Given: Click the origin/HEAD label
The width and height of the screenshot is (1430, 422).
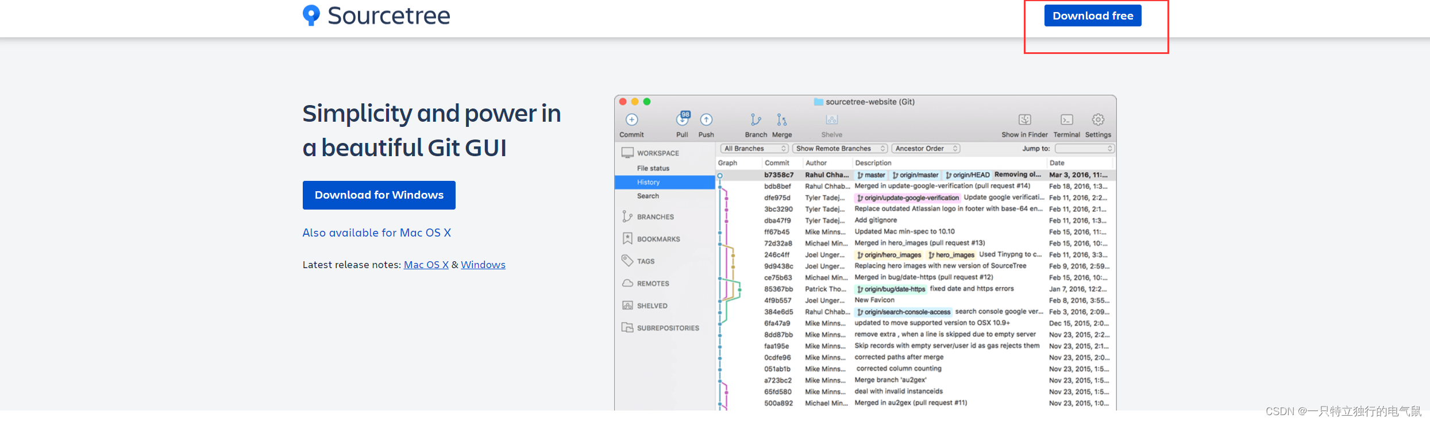Looking at the screenshot, I should click(968, 175).
